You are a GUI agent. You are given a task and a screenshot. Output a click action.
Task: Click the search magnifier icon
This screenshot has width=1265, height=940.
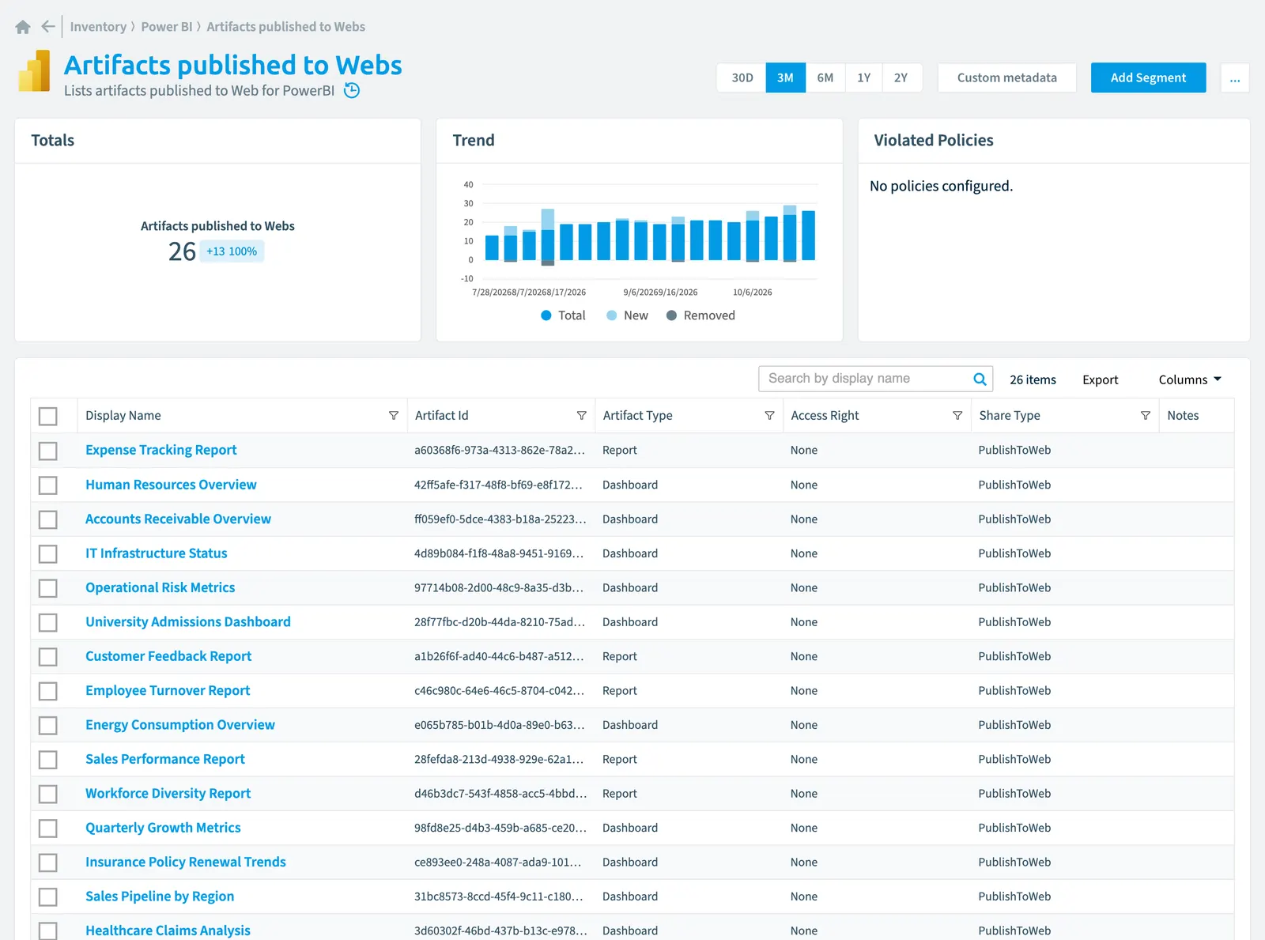coord(980,379)
